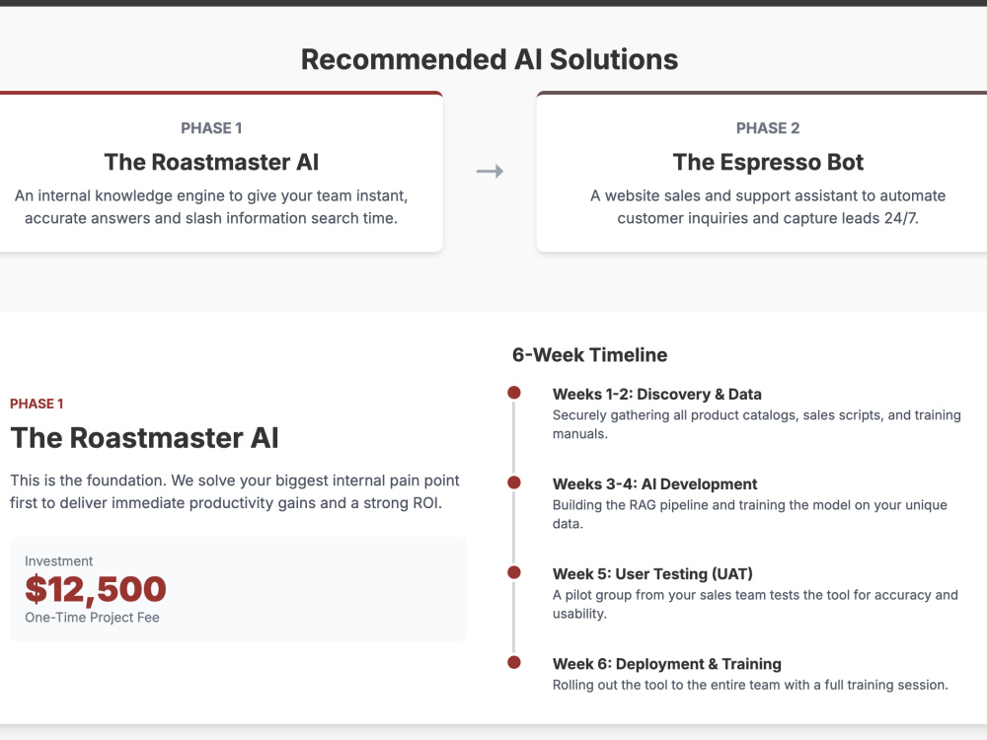This screenshot has height=740, width=987.
Task: Select the Weeks 3-4 timeline dot
Action: [x=514, y=482]
